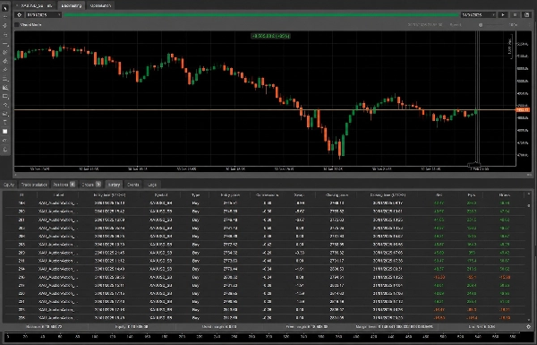
Task: Open the Equity tab
Action: (9, 185)
